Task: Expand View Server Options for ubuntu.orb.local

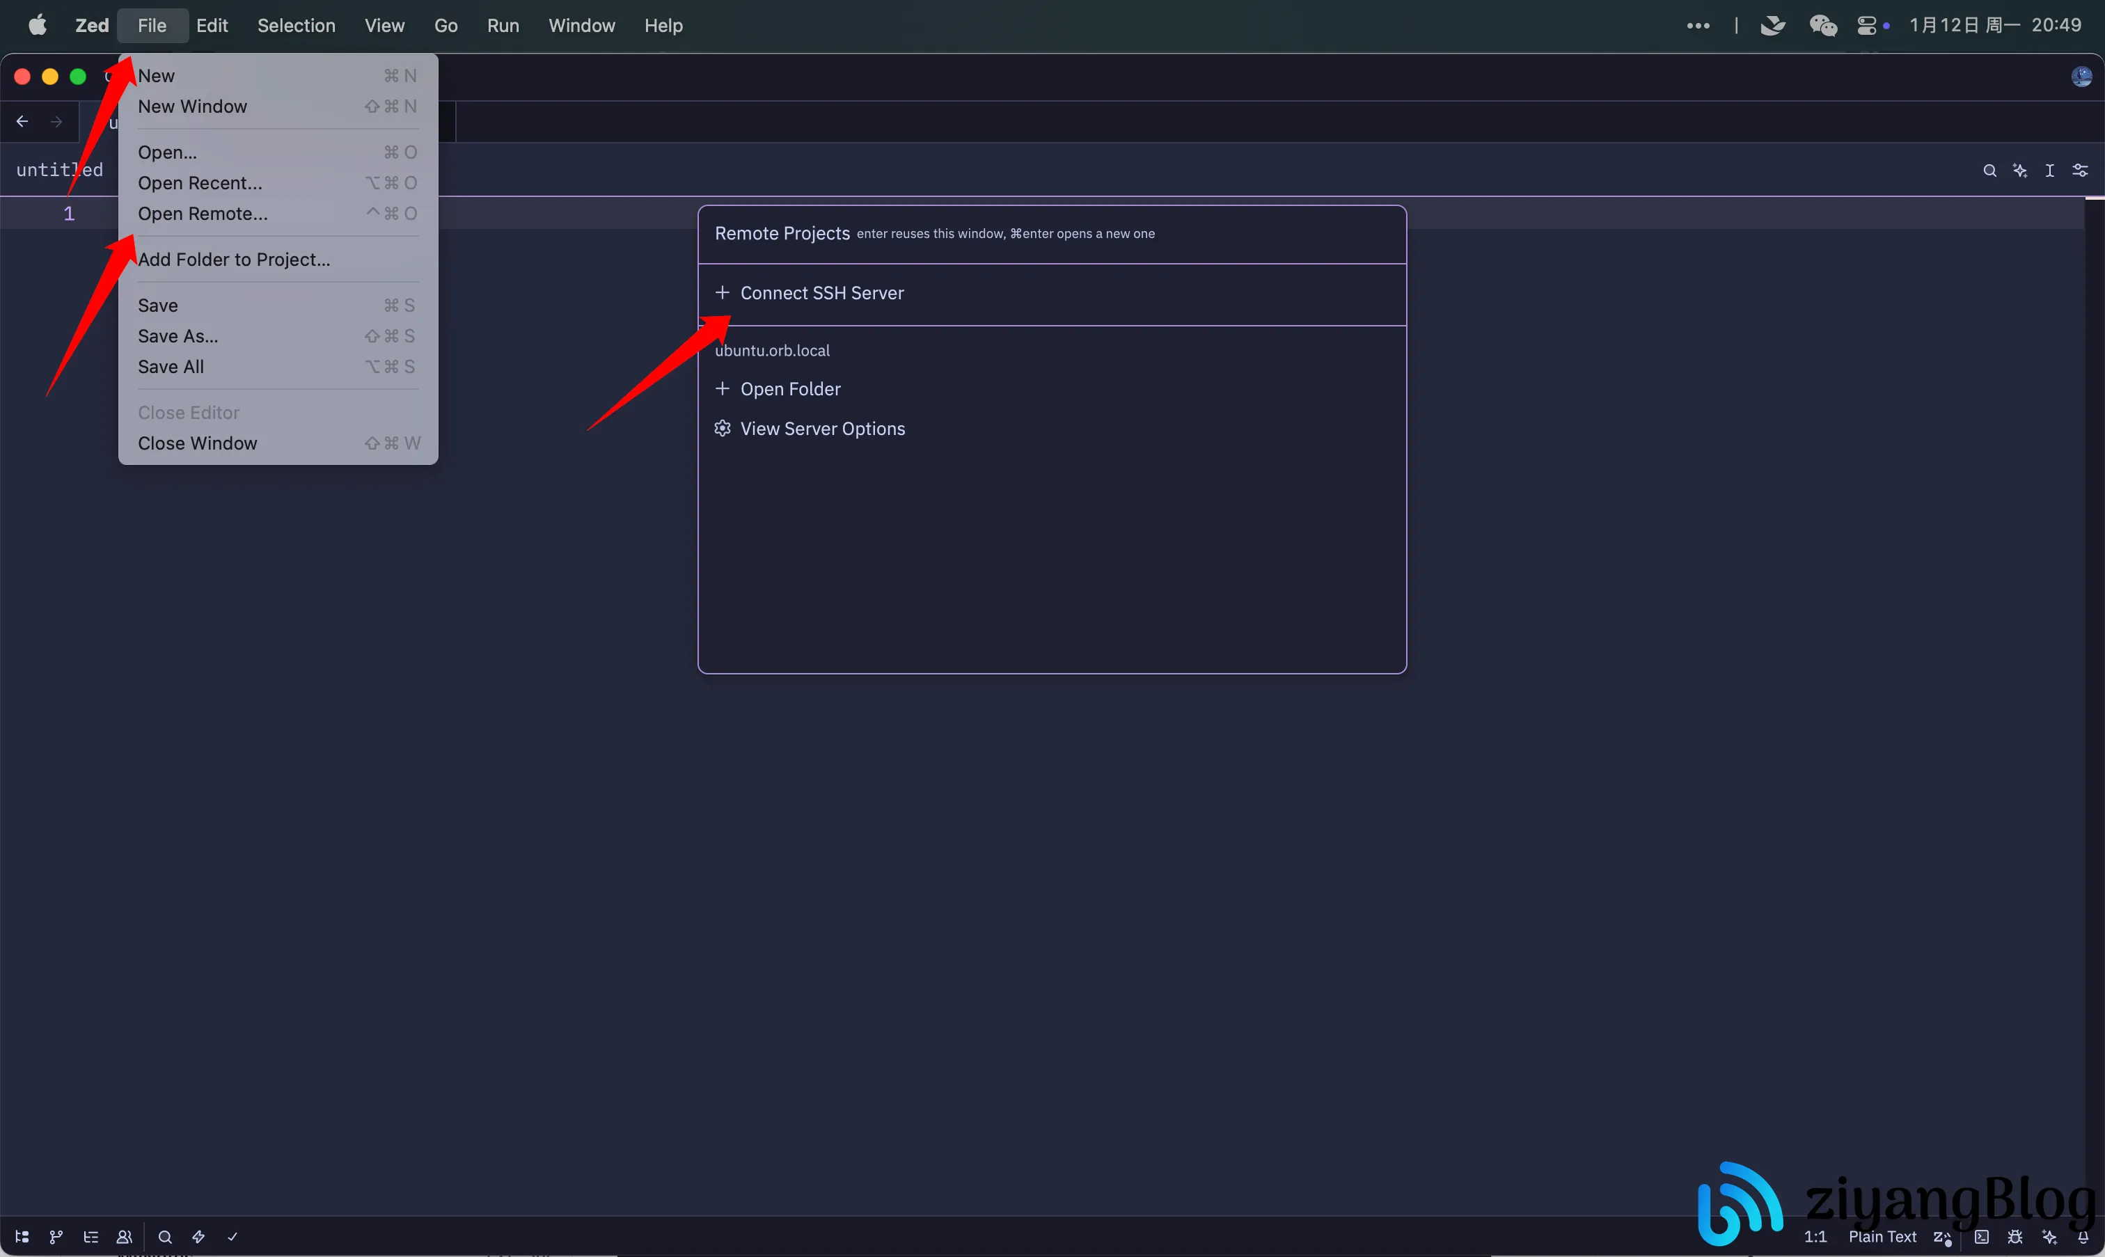Action: click(821, 429)
